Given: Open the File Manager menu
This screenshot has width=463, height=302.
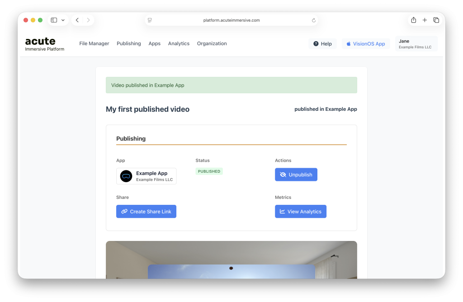Looking at the screenshot, I should click(x=94, y=44).
